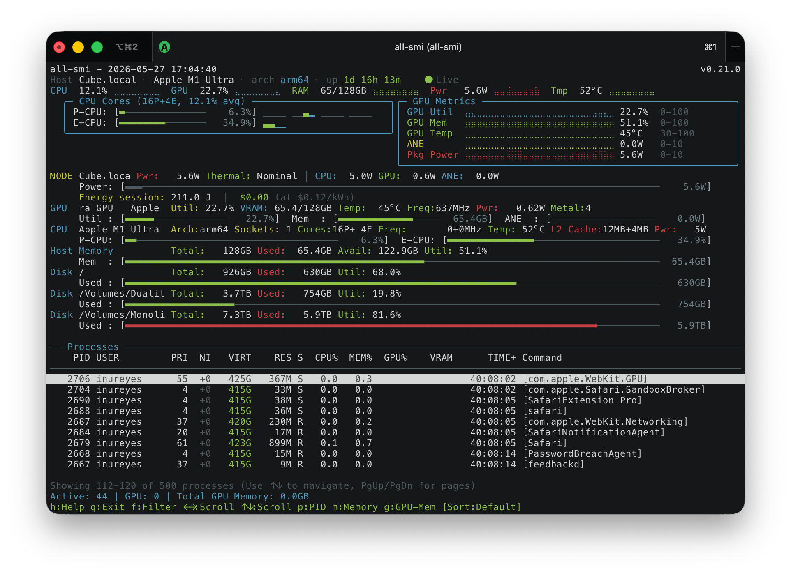The image size is (791, 575).
Task: Click the green A profile badge icon
Action: click(x=164, y=47)
